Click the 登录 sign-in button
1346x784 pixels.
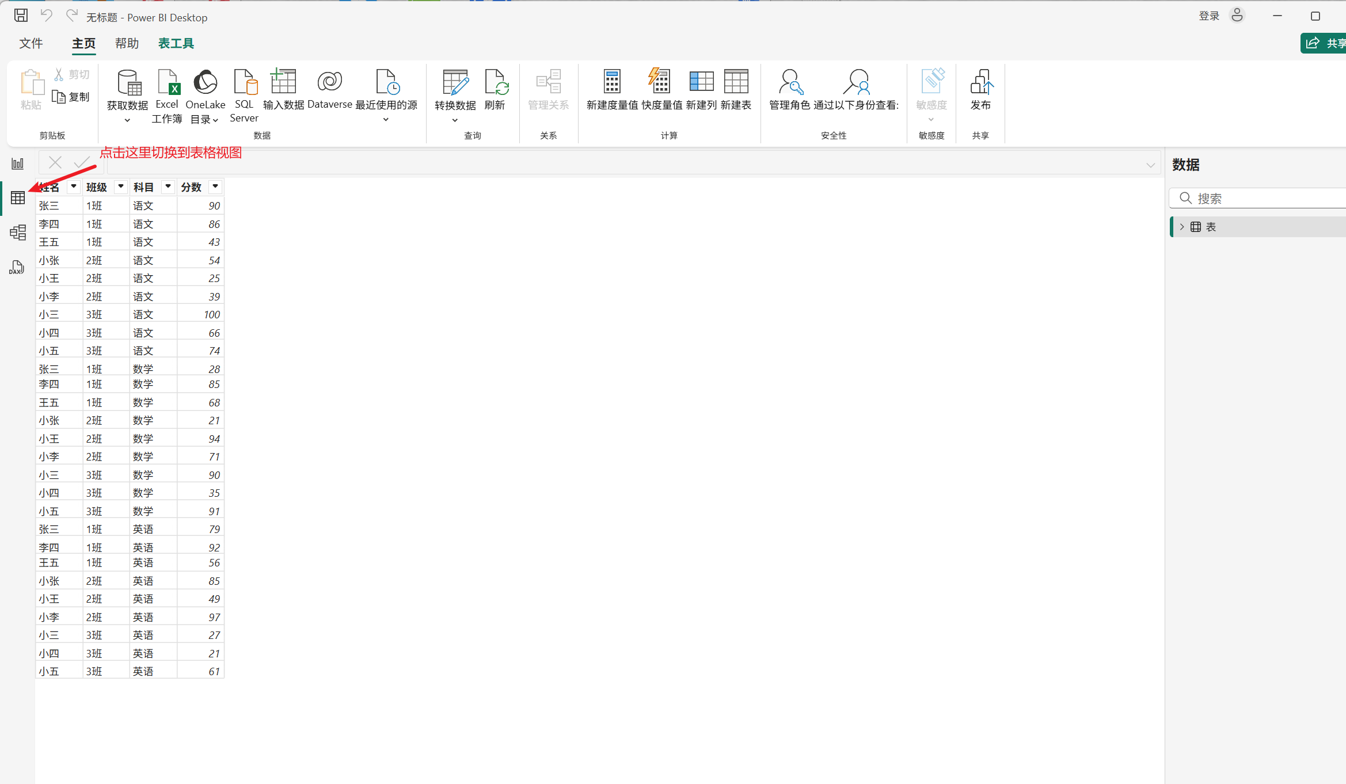coord(1209,16)
